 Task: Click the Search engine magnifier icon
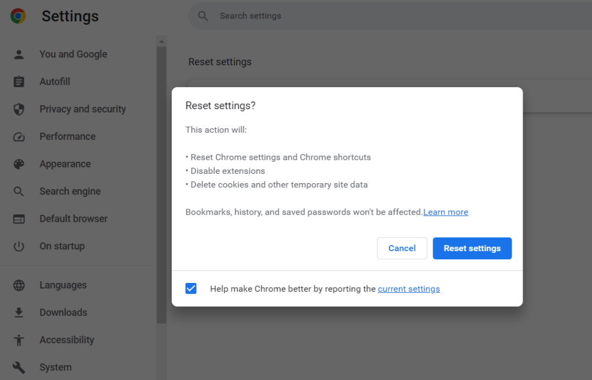click(x=19, y=192)
